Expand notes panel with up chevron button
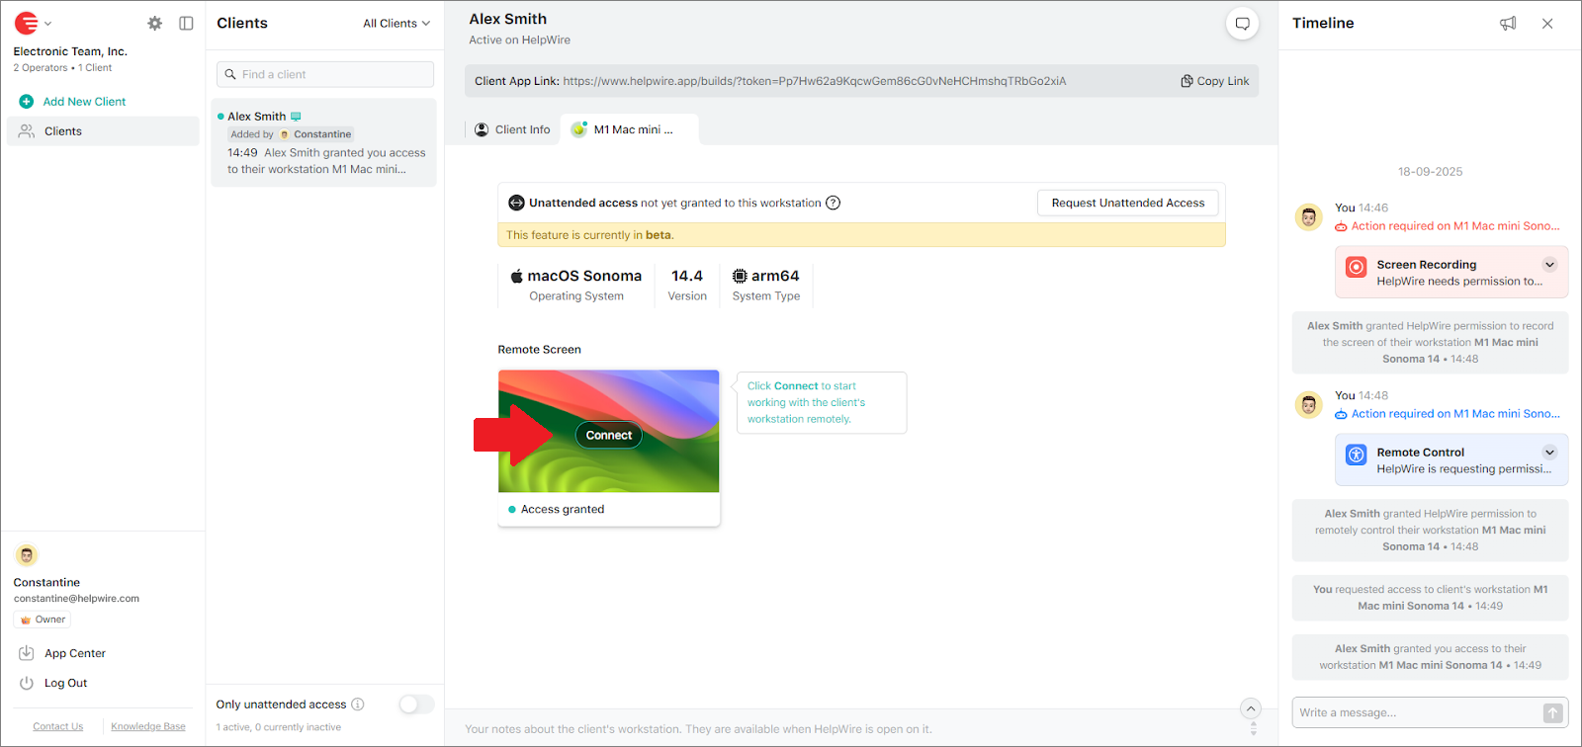This screenshot has width=1582, height=747. 1251,707
